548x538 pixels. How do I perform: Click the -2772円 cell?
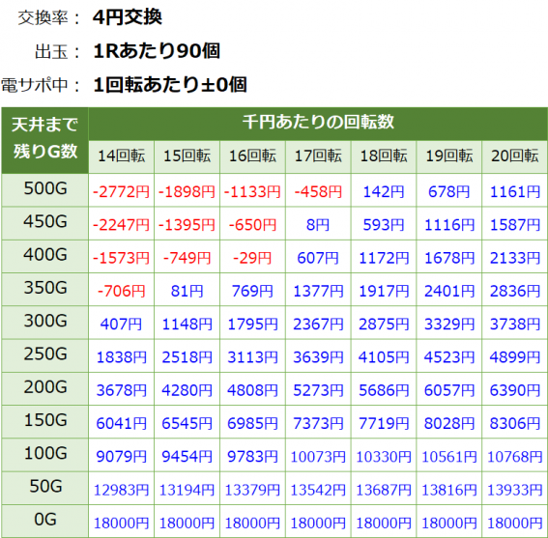point(121,191)
